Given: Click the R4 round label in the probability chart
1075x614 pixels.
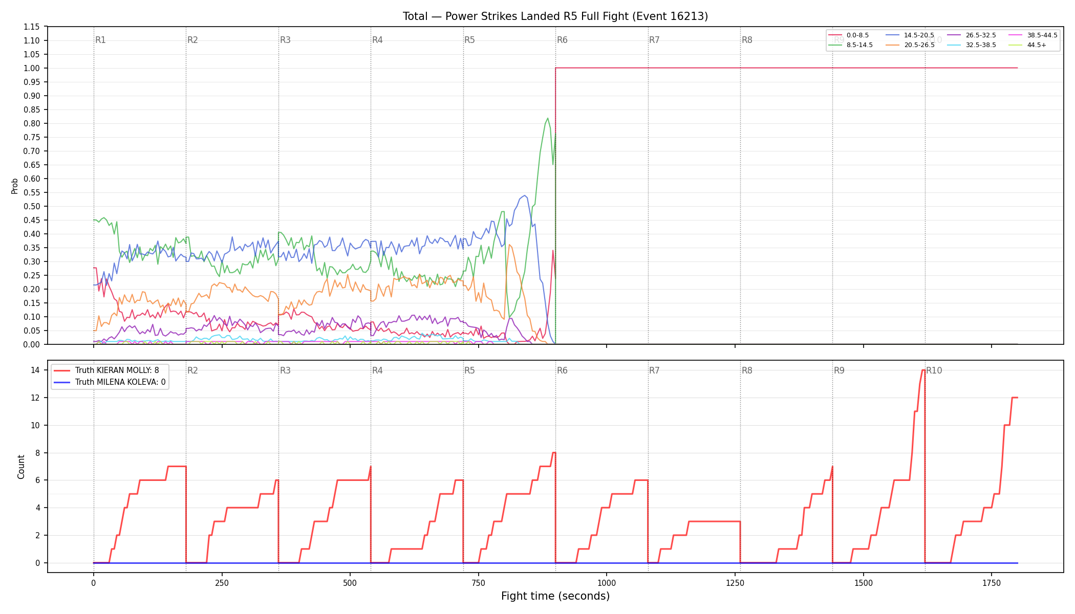Looking at the screenshot, I should [x=377, y=40].
